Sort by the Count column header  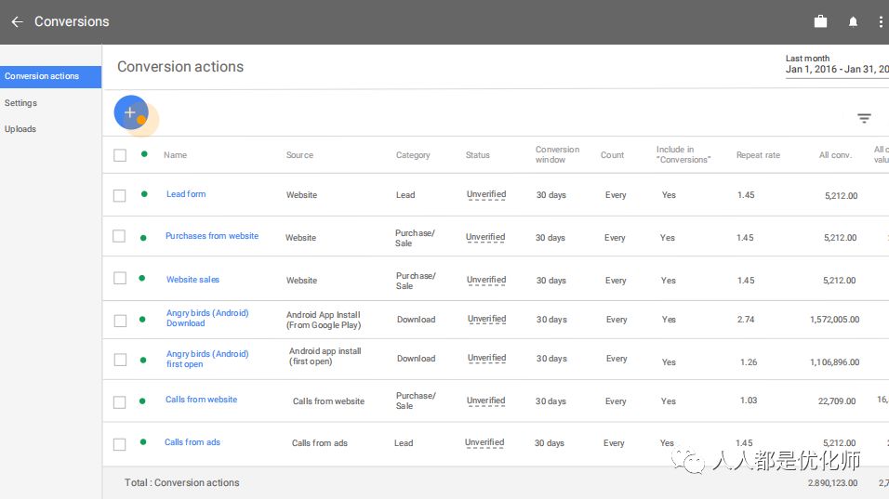coord(612,154)
